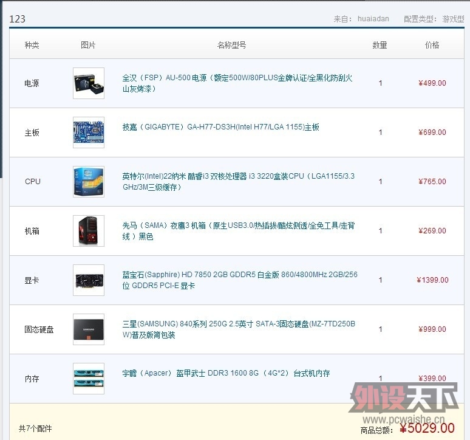The image size is (470, 440).
Task: Open the FSP AU-500 power supply thumbnail
Action: pyautogui.click(x=89, y=83)
